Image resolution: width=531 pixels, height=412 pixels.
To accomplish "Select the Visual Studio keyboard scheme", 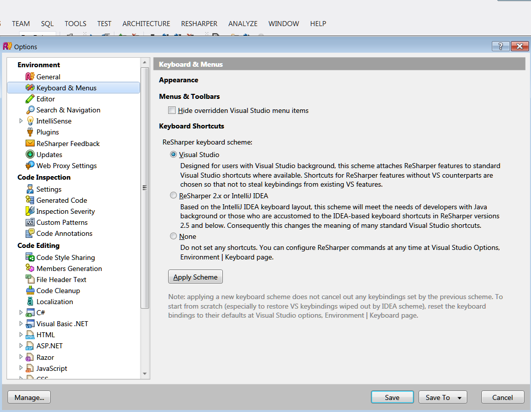I will point(173,155).
